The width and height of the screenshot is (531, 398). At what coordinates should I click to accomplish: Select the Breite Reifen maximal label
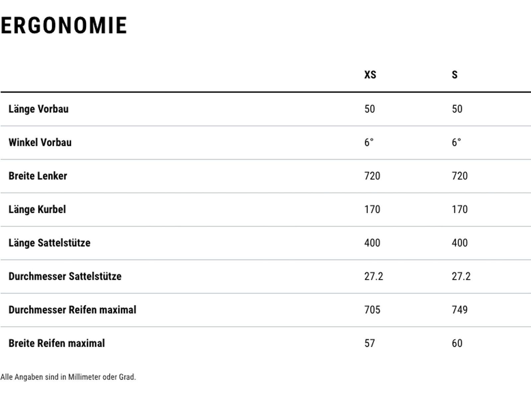tap(57, 343)
